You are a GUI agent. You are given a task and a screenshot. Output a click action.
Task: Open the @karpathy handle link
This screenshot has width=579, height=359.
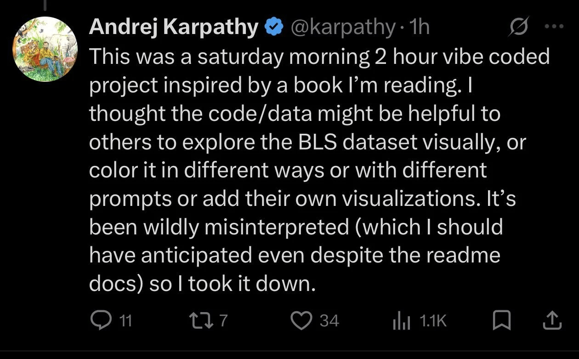tap(343, 28)
